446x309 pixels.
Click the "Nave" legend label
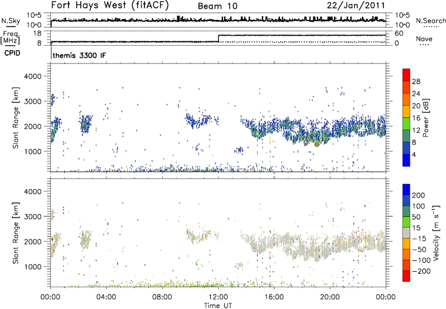[x=424, y=38]
